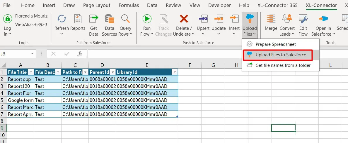This screenshot has width=348, height=143.
Task: Select column L header
Action: click(330, 65)
